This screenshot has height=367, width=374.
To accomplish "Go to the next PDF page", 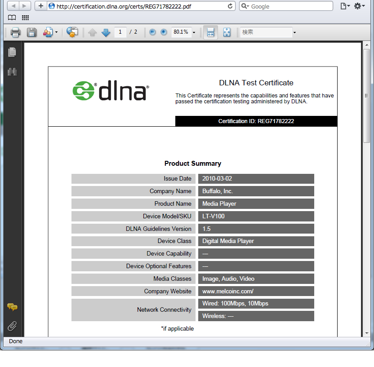I will (106, 32).
